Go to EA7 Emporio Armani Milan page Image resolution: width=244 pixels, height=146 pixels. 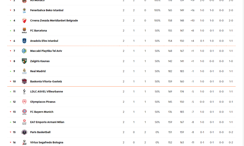coord(47,122)
